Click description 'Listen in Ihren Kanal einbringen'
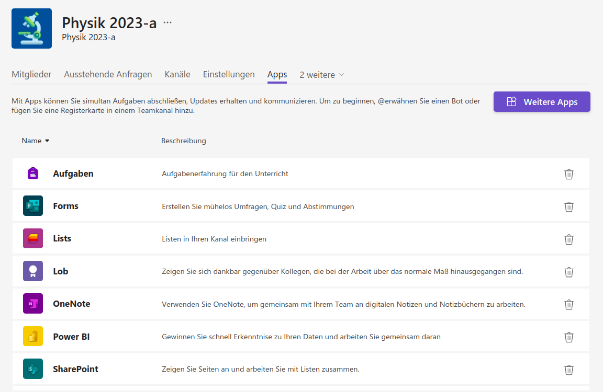The height and width of the screenshot is (392, 603). tap(214, 239)
